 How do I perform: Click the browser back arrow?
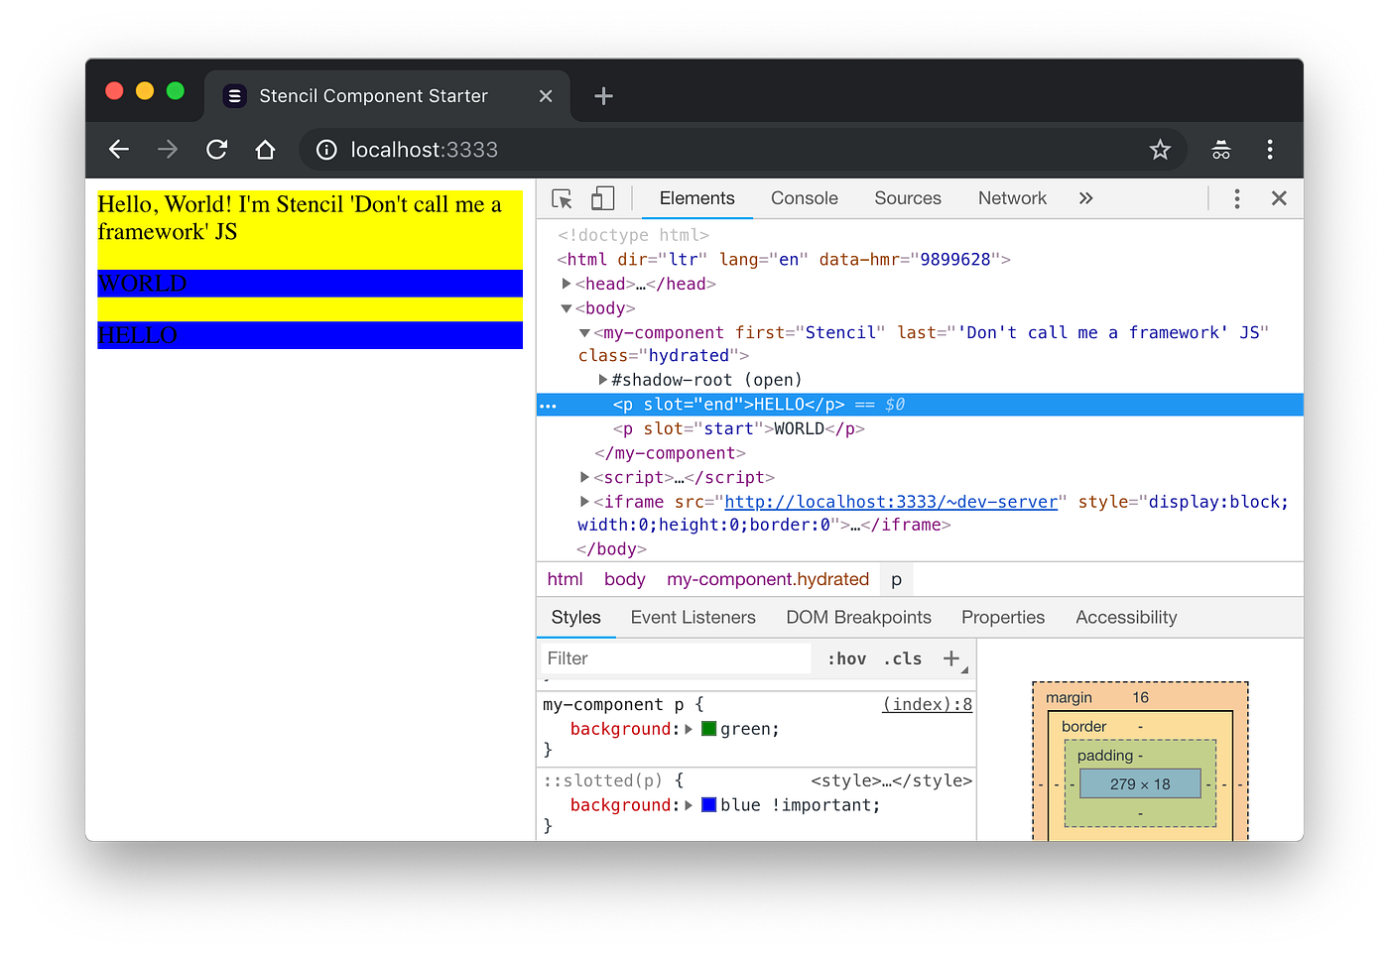pos(119,150)
